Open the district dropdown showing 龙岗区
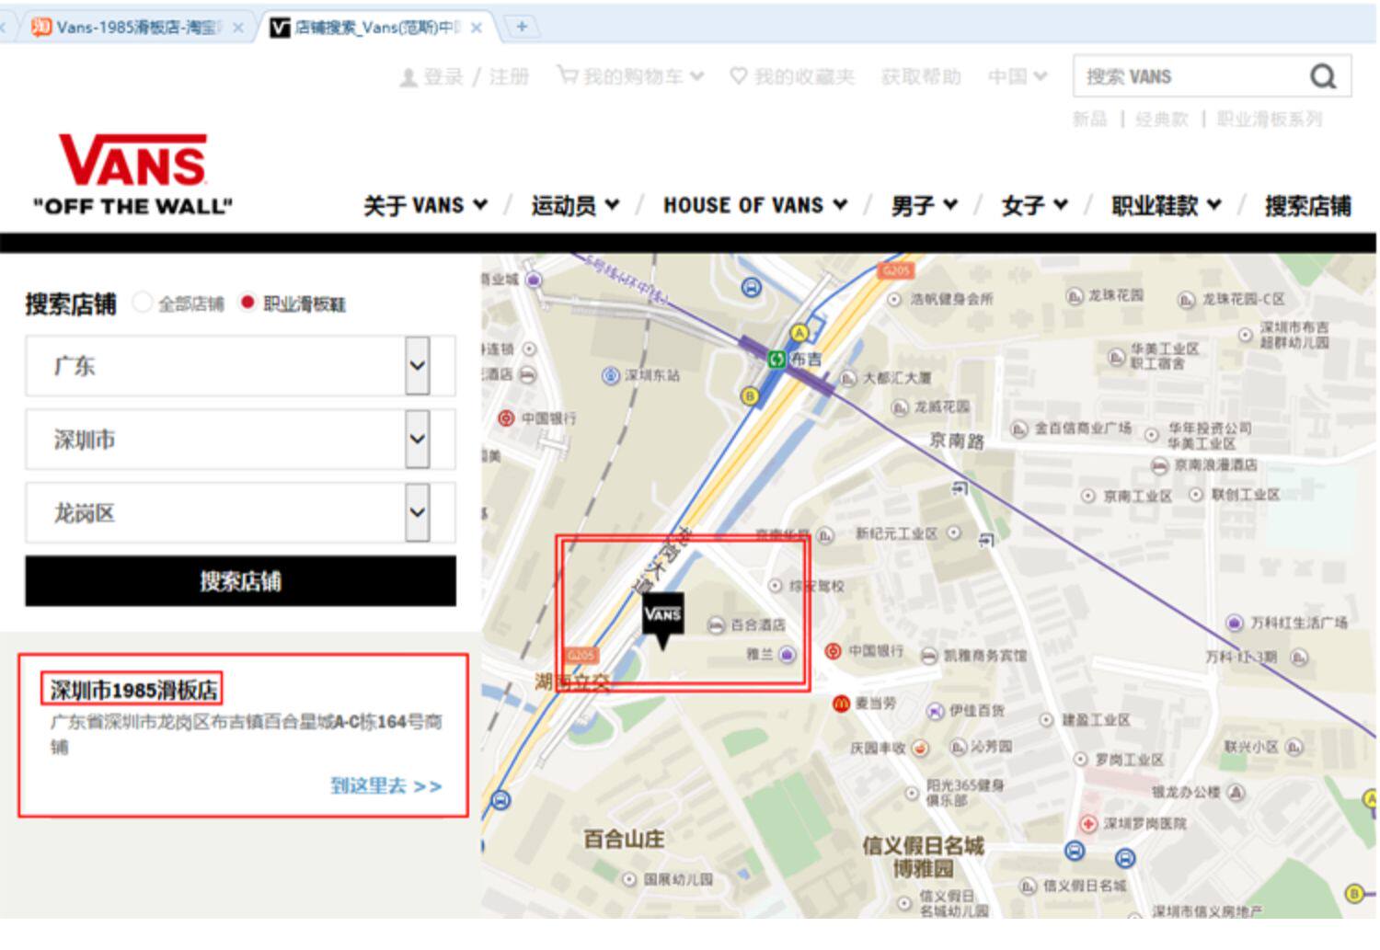The image size is (1380, 950). [x=240, y=513]
